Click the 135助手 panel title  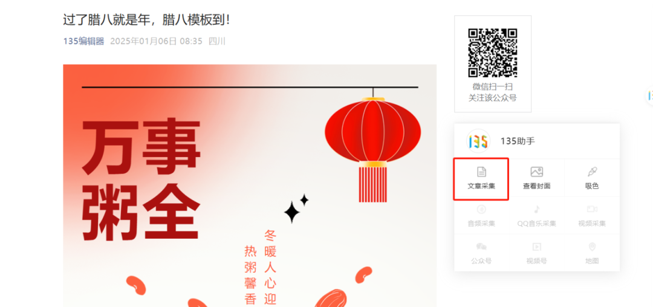point(518,141)
